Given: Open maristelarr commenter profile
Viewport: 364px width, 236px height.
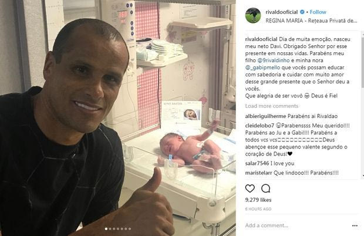Looking at the screenshot, I should click(258, 173).
